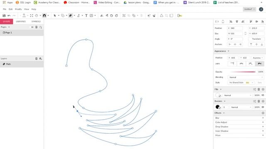Toggle the anchor left edge button
This screenshot has width=266, height=149.
230,44
